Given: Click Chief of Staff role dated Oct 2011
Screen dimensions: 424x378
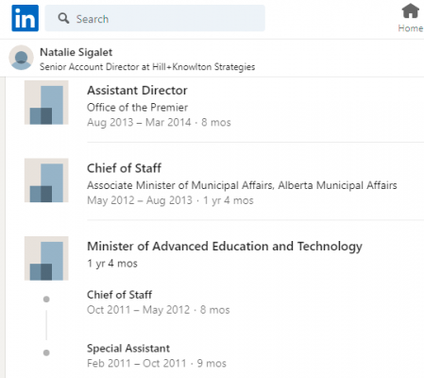Looking at the screenshot, I should tap(119, 295).
